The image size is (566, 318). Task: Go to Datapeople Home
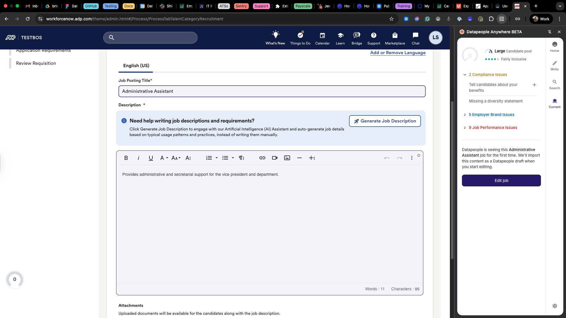(x=555, y=47)
